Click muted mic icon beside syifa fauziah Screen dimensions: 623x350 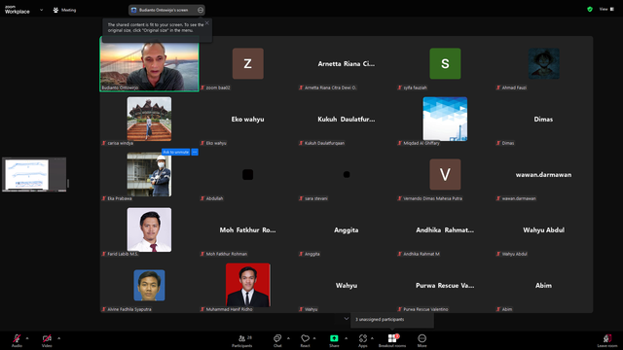click(400, 87)
